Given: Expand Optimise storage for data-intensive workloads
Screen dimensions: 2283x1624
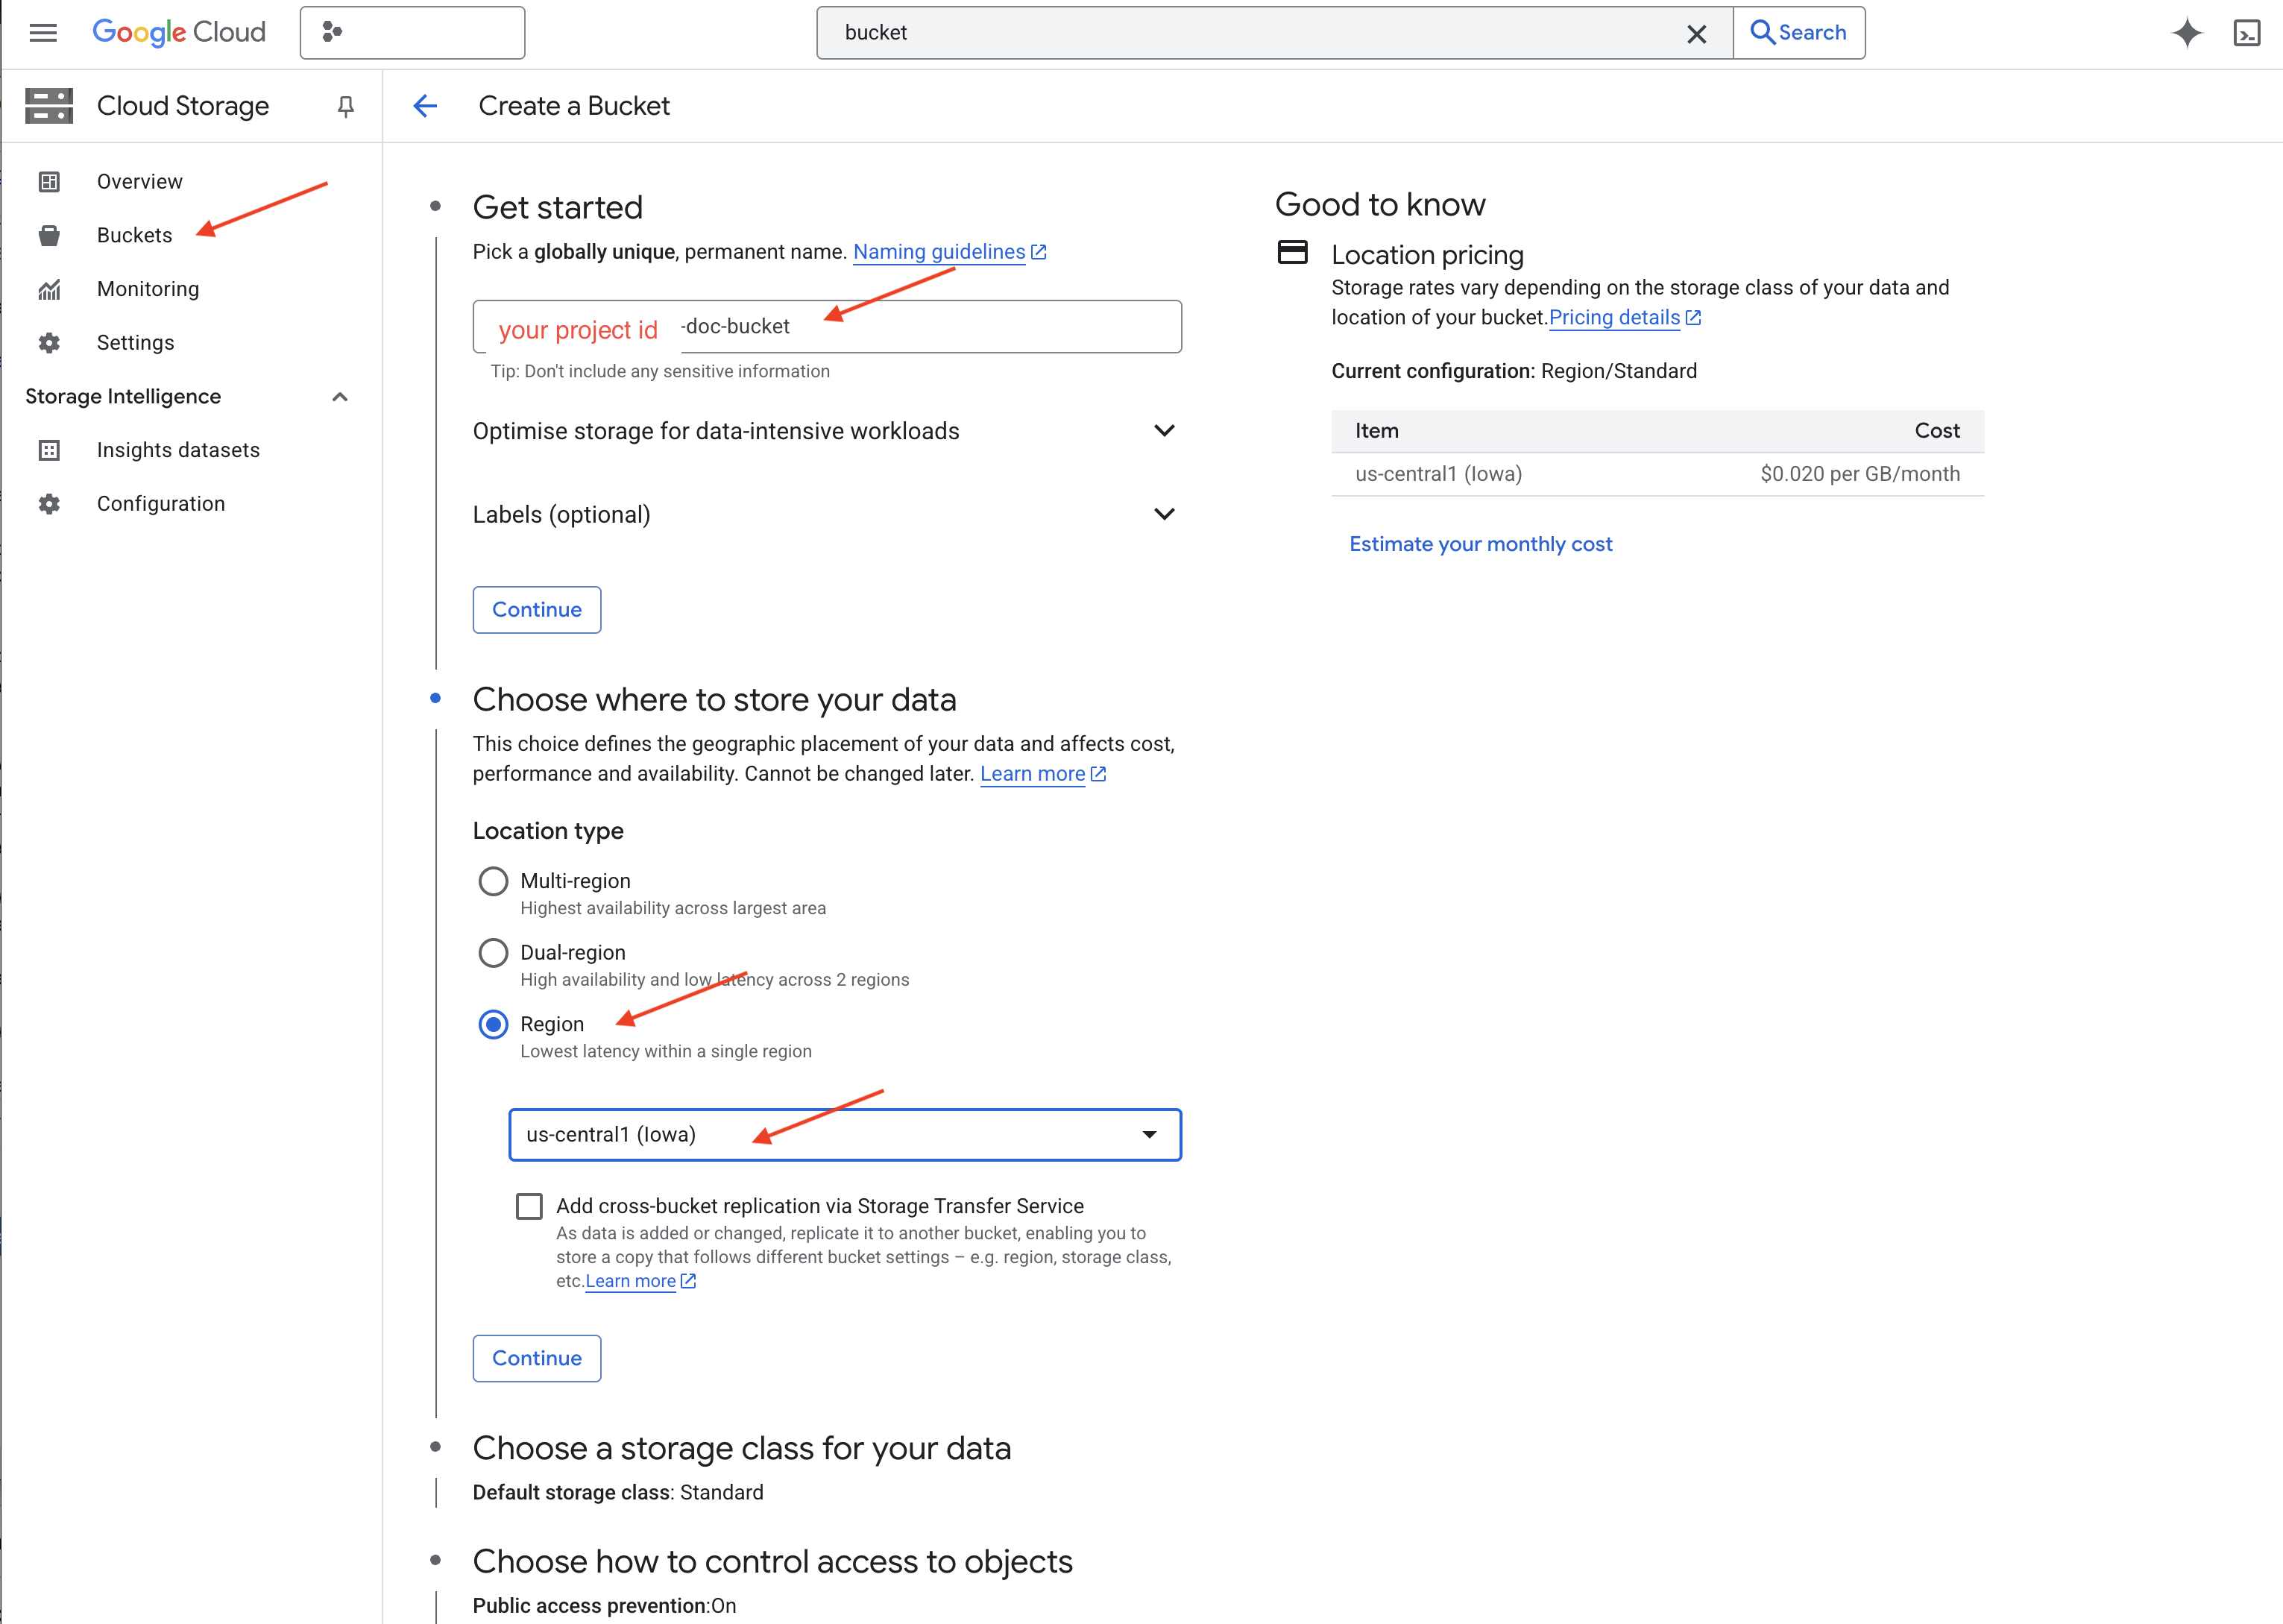Looking at the screenshot, I should [x=1163, y=431].
